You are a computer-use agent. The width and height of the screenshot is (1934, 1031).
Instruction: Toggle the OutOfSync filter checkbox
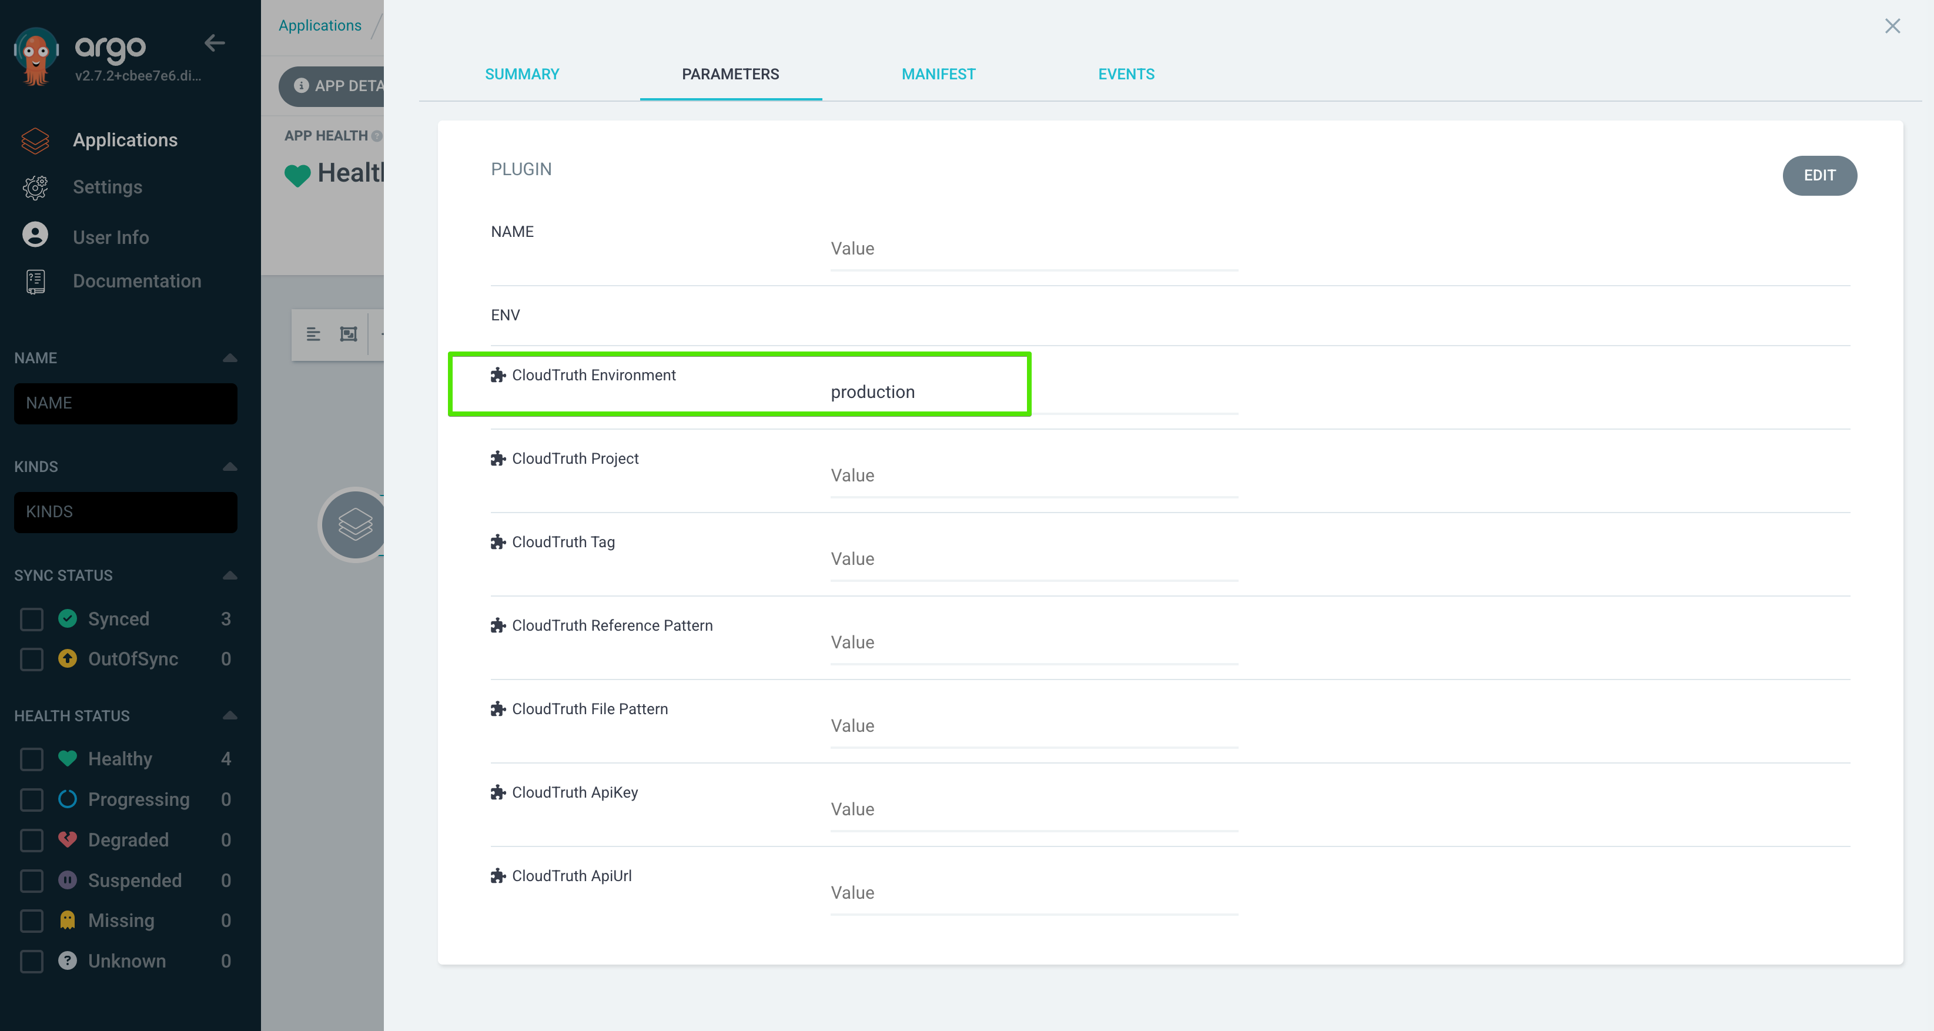coord(32,660)
